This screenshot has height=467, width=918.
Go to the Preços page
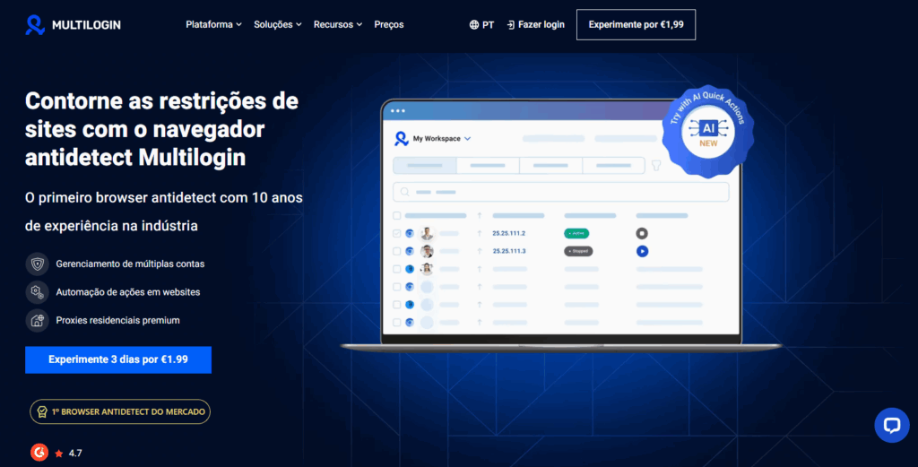(388, 25)
